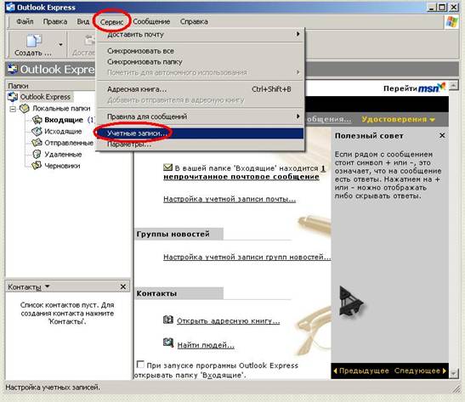Show Следующее tip
The height and width of the screenshot is (402, 465).
point(420,371)
